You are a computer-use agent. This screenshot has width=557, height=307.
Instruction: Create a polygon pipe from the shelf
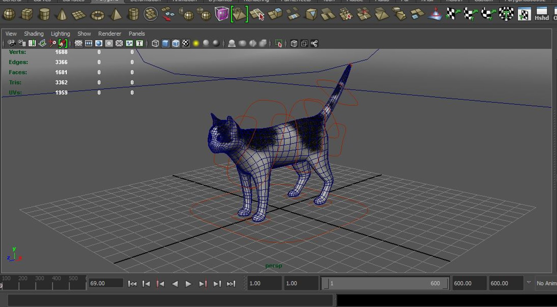click(x=133, y=14)
